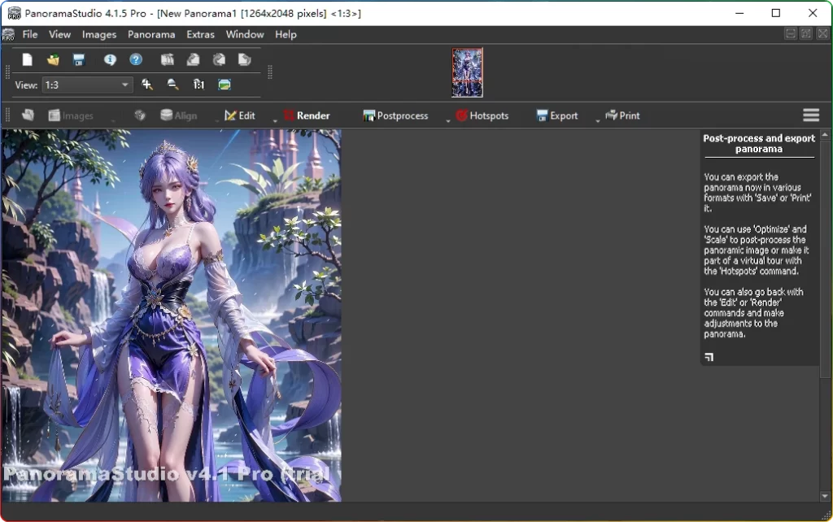This screenshot has width=833, height=522.
Task: Open the View menu
Action: point(59,34)
